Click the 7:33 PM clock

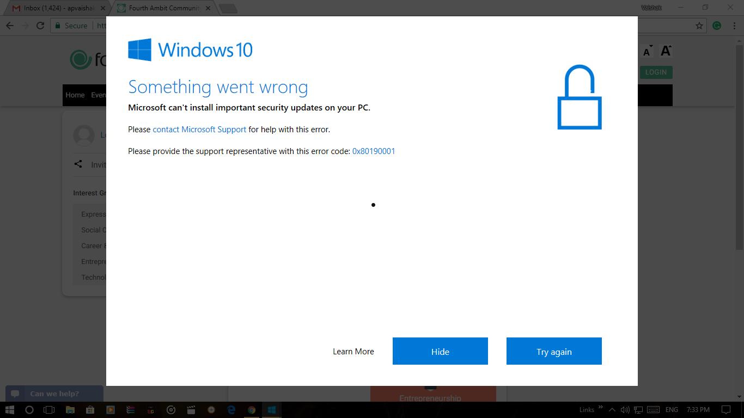[698, 410]
